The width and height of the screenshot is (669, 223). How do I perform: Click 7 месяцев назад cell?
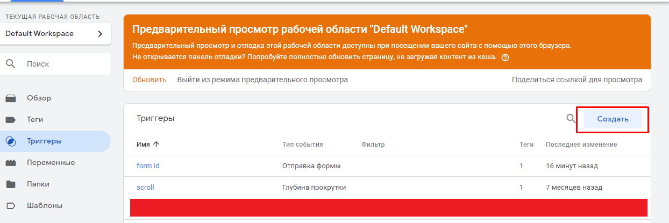tap(574, 187)
